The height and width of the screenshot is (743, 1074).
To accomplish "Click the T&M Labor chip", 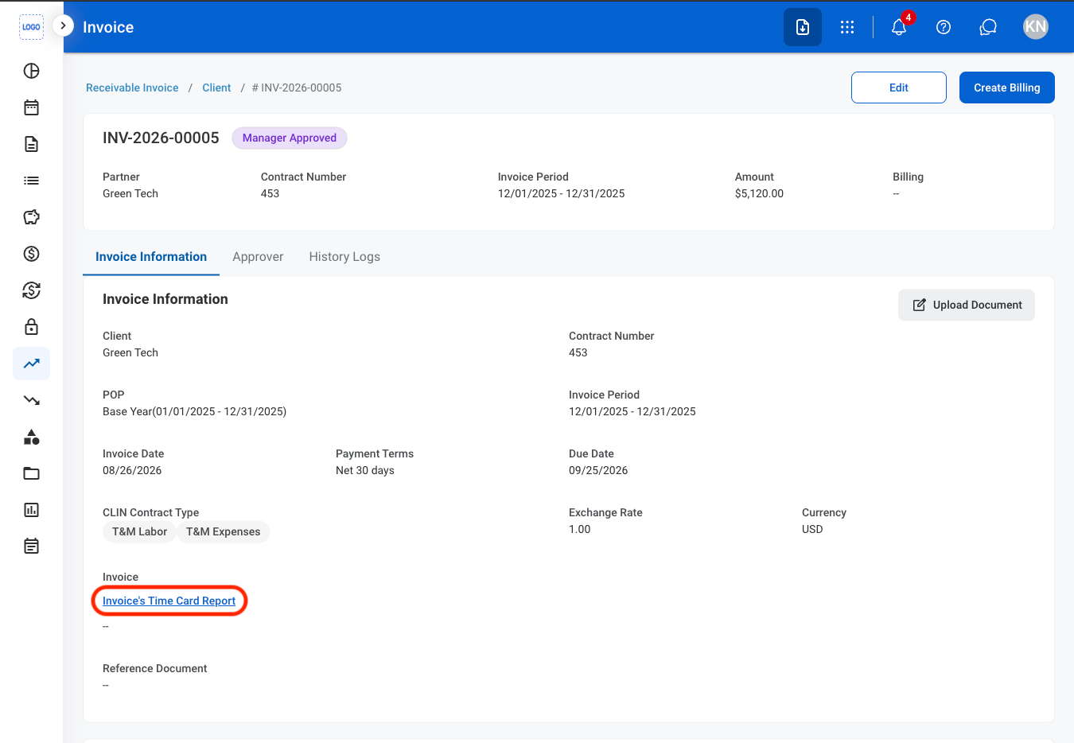I will [x=140, y=531].
